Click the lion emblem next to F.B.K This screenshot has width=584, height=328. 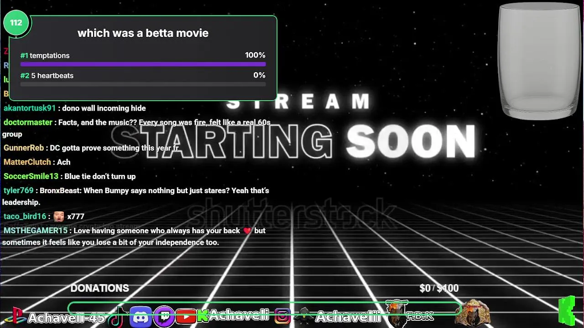396,313
